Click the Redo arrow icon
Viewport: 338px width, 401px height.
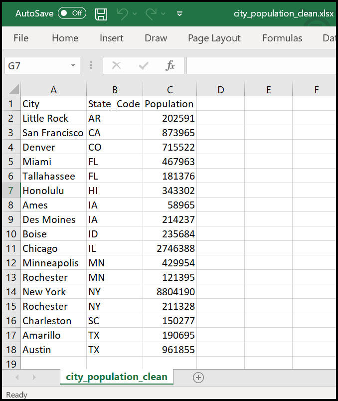(x=152, y=13)
